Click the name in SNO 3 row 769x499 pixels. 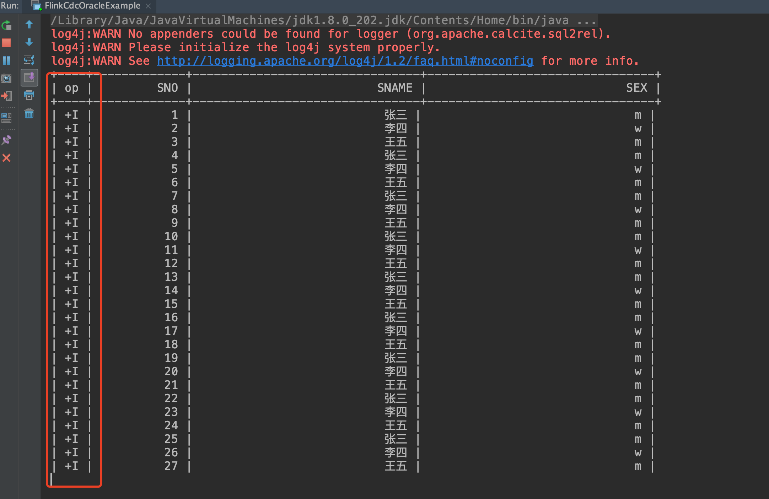click(396, 142)
